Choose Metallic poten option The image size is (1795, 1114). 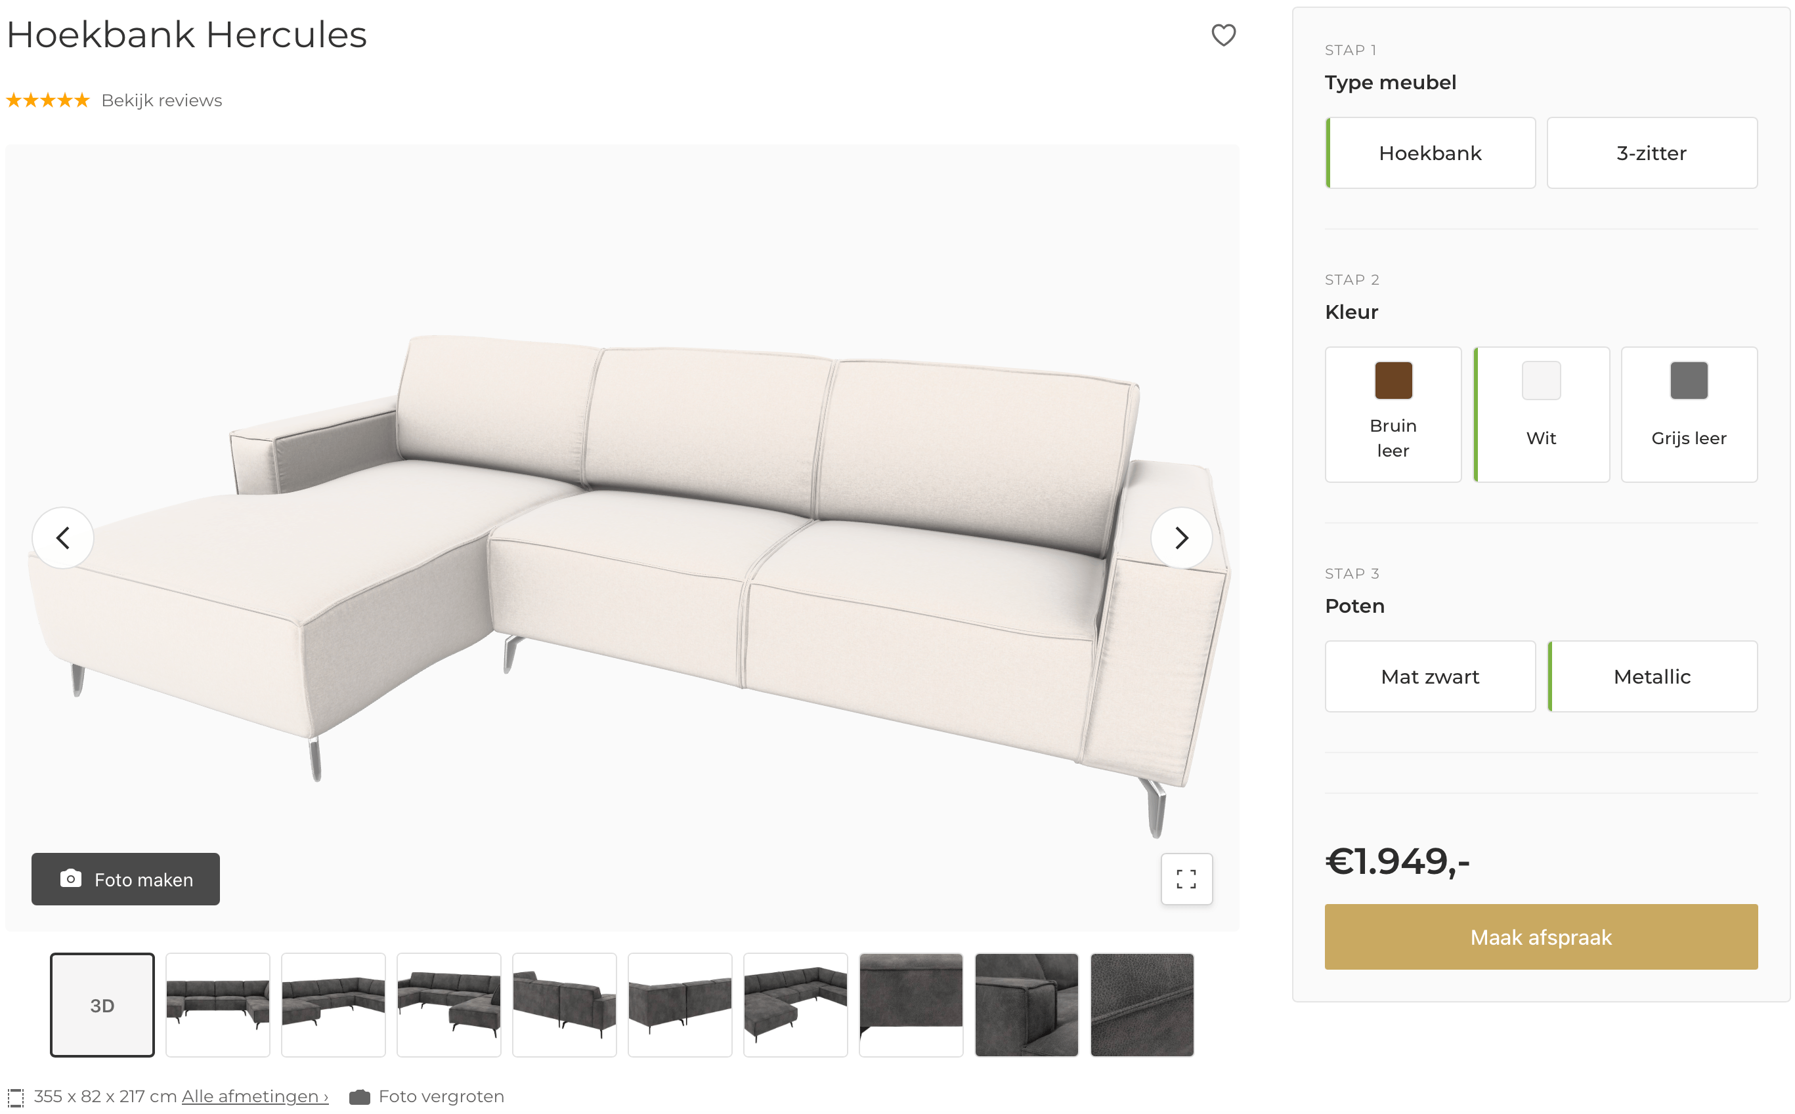tap(1652, 676)
